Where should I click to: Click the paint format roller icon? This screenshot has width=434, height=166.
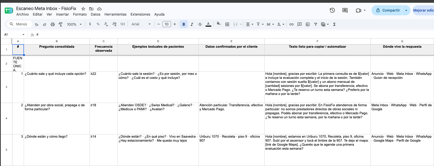pos(61,24)
